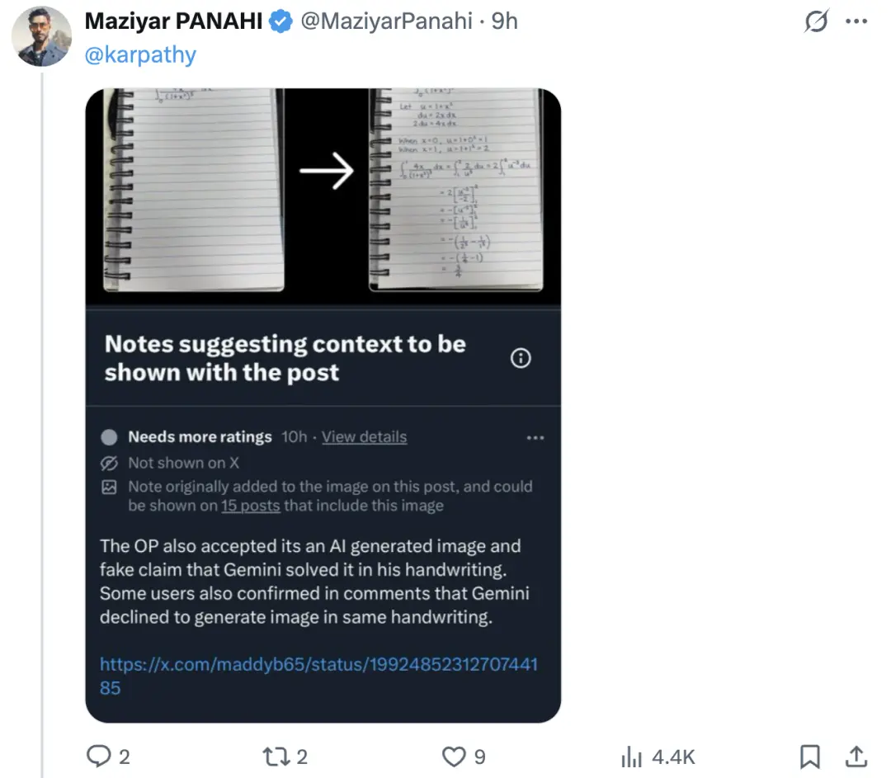The width and height of the screenshot is (891, 778).
Task: Click the reply comment icon
Action: [x=99, y=756]
